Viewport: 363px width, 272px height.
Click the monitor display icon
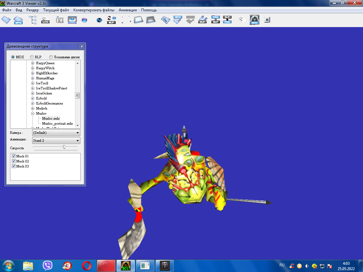pos(72,20)
